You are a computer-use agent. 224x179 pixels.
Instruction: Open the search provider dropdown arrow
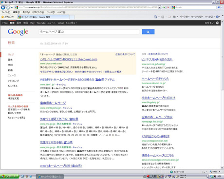coord(222,7)
